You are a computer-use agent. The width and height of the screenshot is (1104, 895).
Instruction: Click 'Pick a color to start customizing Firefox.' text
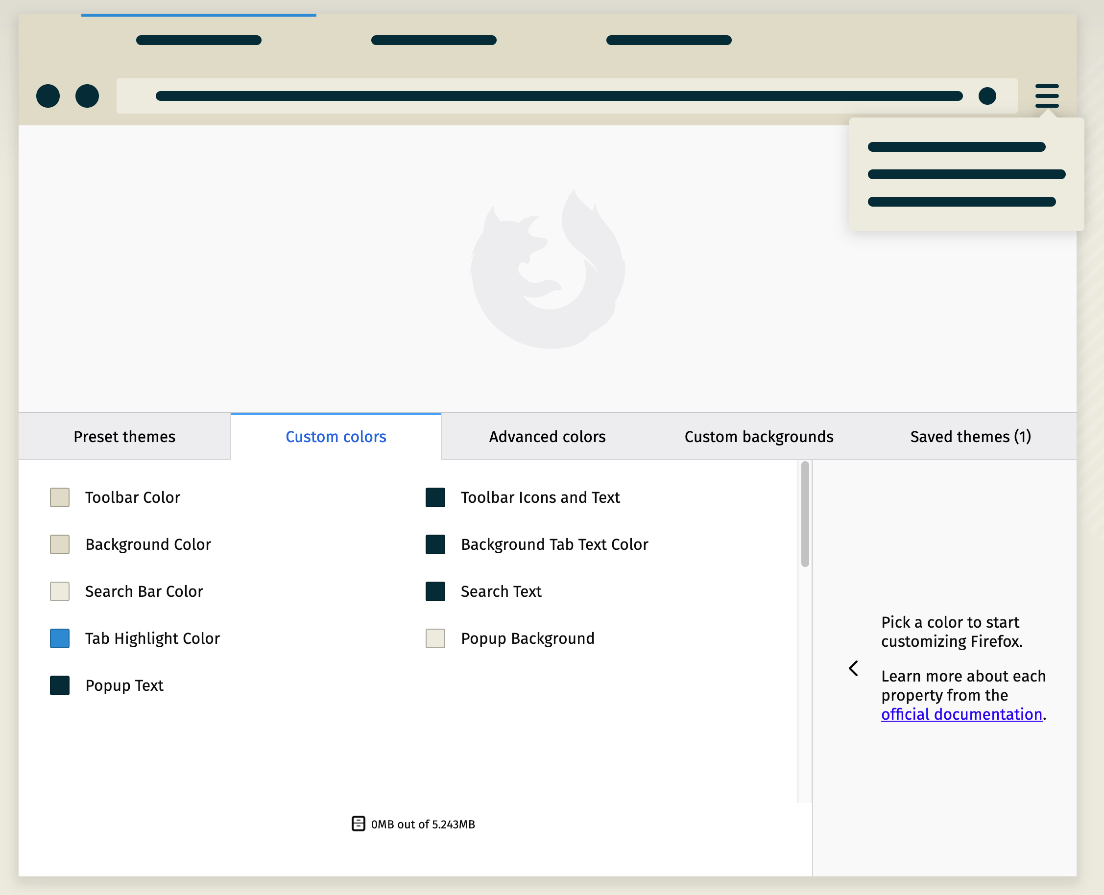click(951, 632)
